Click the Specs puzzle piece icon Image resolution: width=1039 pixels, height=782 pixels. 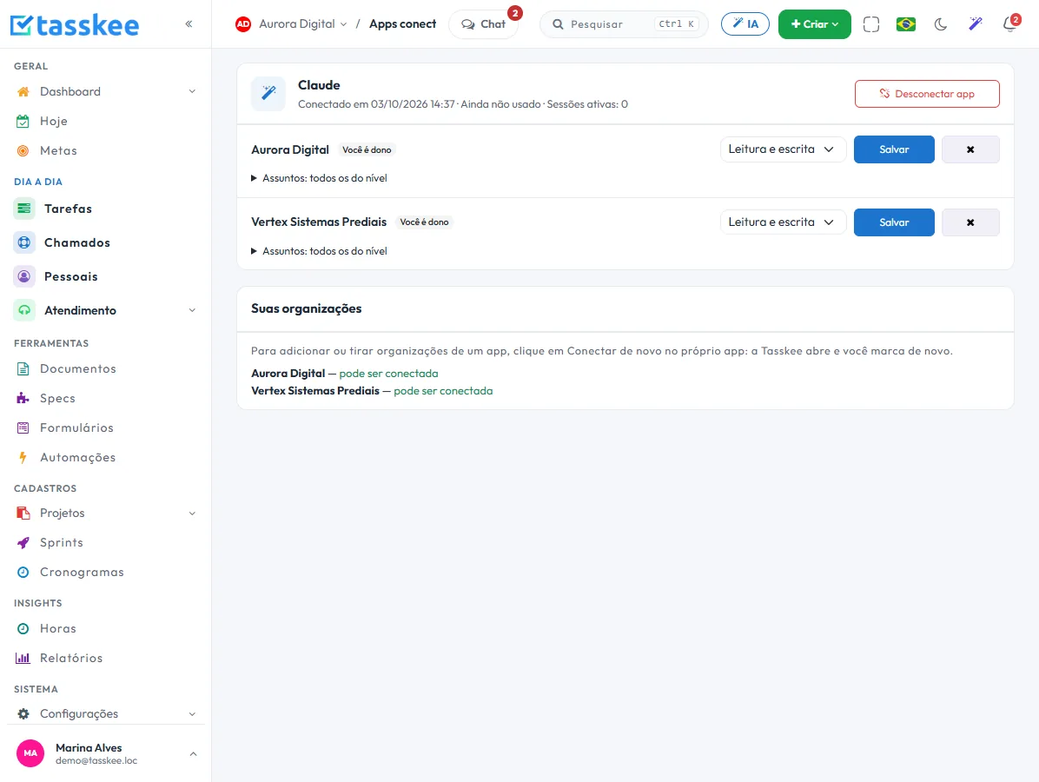(x=23, y=398)
